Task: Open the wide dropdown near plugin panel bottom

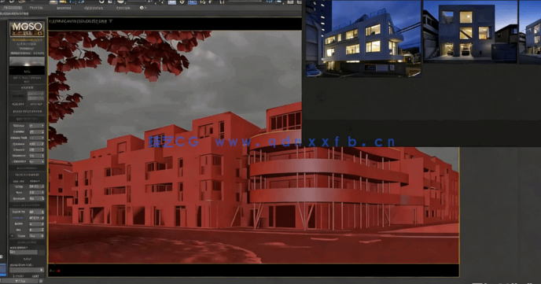Action: [x=27, y=270]
